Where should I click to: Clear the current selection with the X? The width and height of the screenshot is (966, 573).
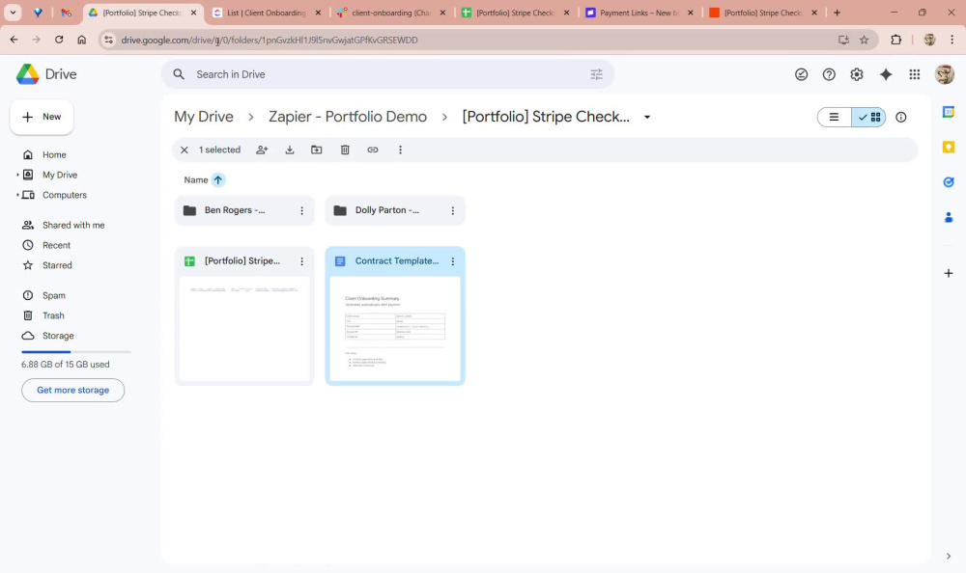[185, 150]
